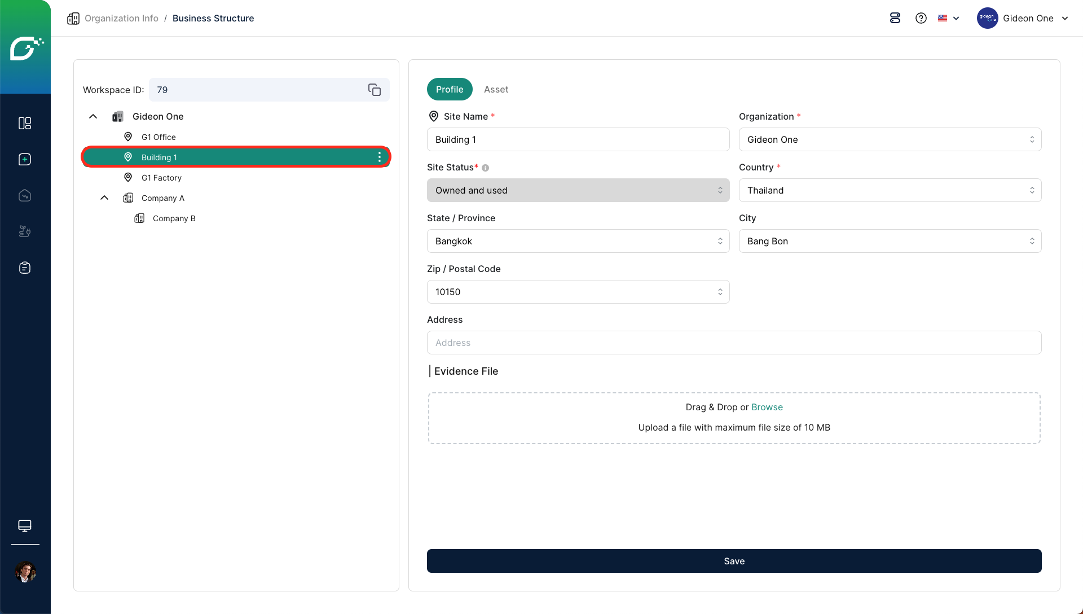Image resolution: width=1083 pixels, height=614 pixels.
Task: Select the Profile tab
Action: [x=450, y=89]
